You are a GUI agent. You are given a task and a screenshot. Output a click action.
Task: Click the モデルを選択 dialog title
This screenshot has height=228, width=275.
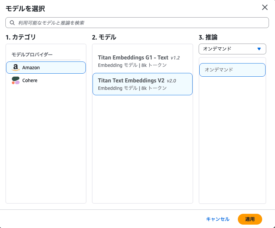[x=25, y=8]
